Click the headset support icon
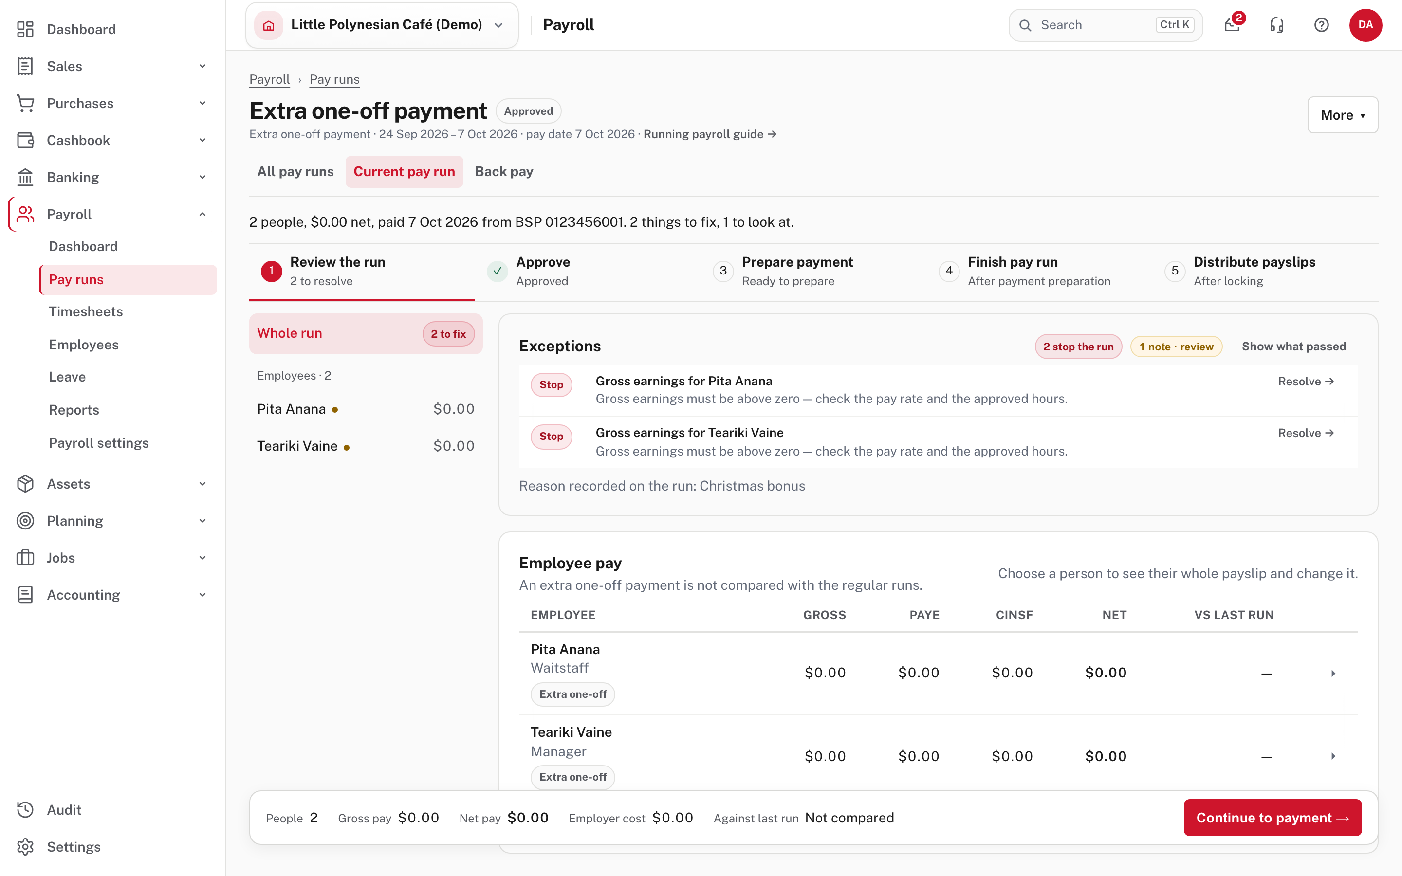Screen dimensions: 1402x876 [1277, 25]
